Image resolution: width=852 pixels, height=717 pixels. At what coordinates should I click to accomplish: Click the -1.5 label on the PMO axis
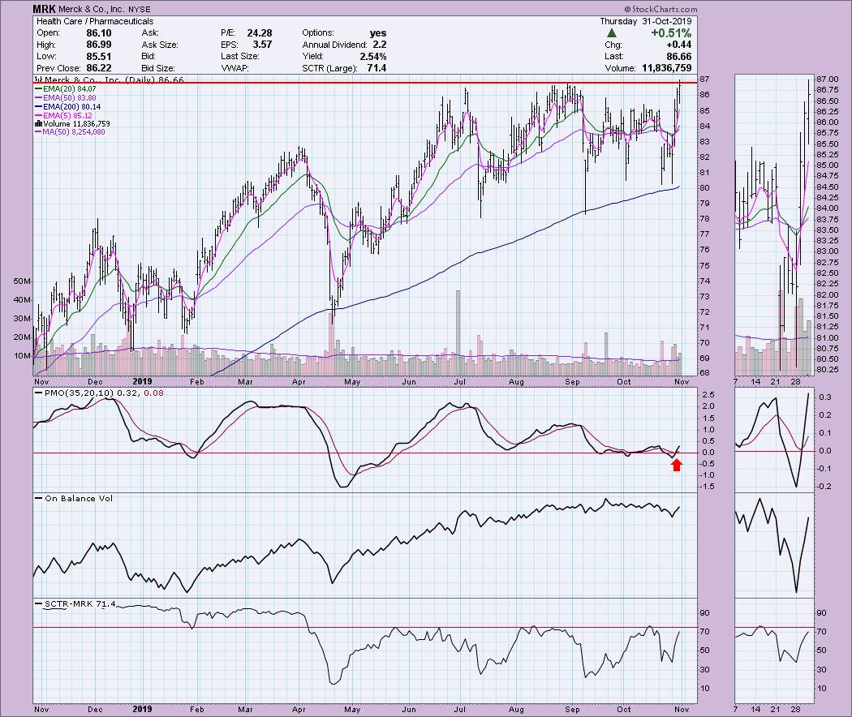click(x=707, y=487)
